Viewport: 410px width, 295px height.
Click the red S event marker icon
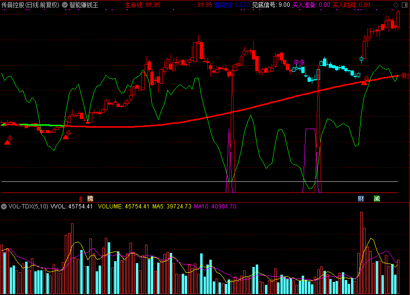tap(81, 199)
